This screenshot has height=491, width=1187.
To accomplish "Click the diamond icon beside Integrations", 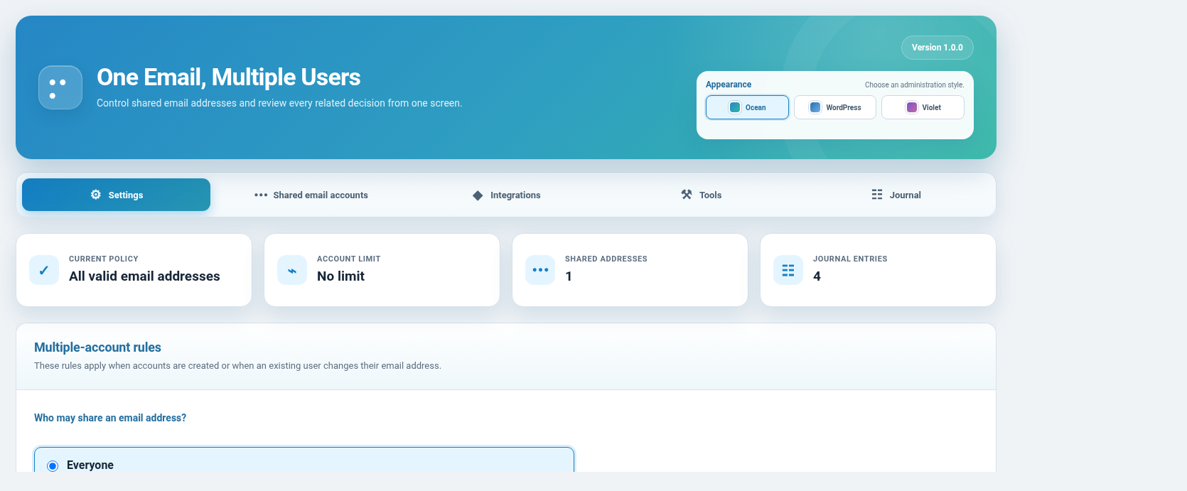I will click(x=478, y=195).
